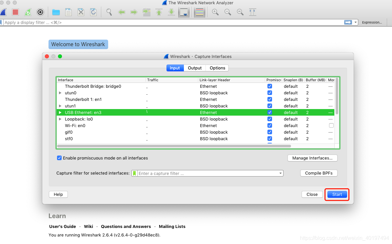Toggle packet colorization rules icon
The width and height of the screenshot is (392, 244).
[x=200, y=12]
